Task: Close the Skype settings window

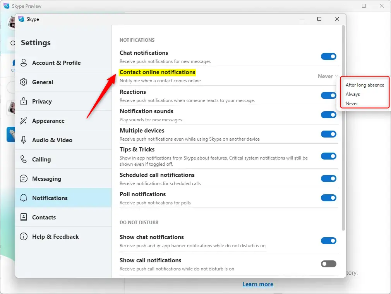Action: point(337,19)
